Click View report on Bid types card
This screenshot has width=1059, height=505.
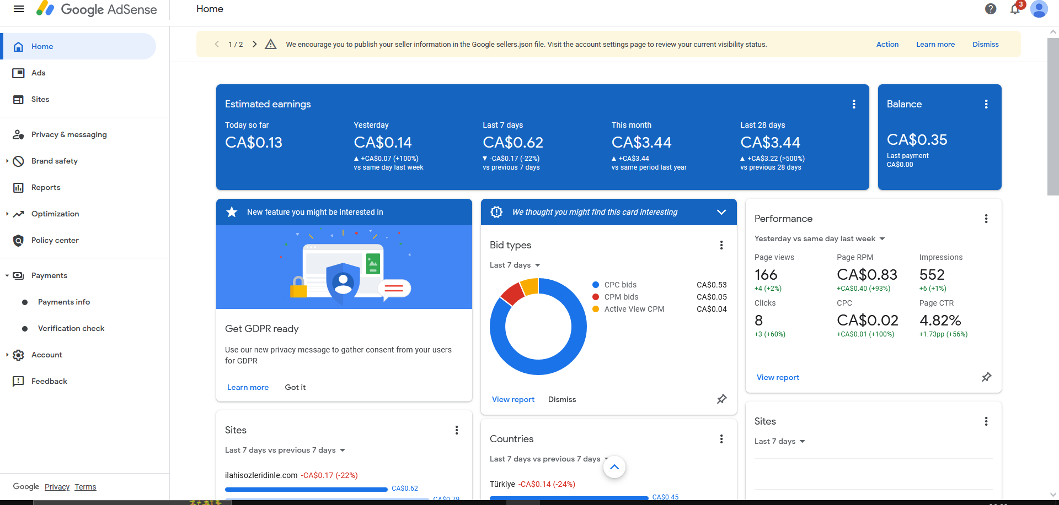pyautogui.click(x=513, y=399)
